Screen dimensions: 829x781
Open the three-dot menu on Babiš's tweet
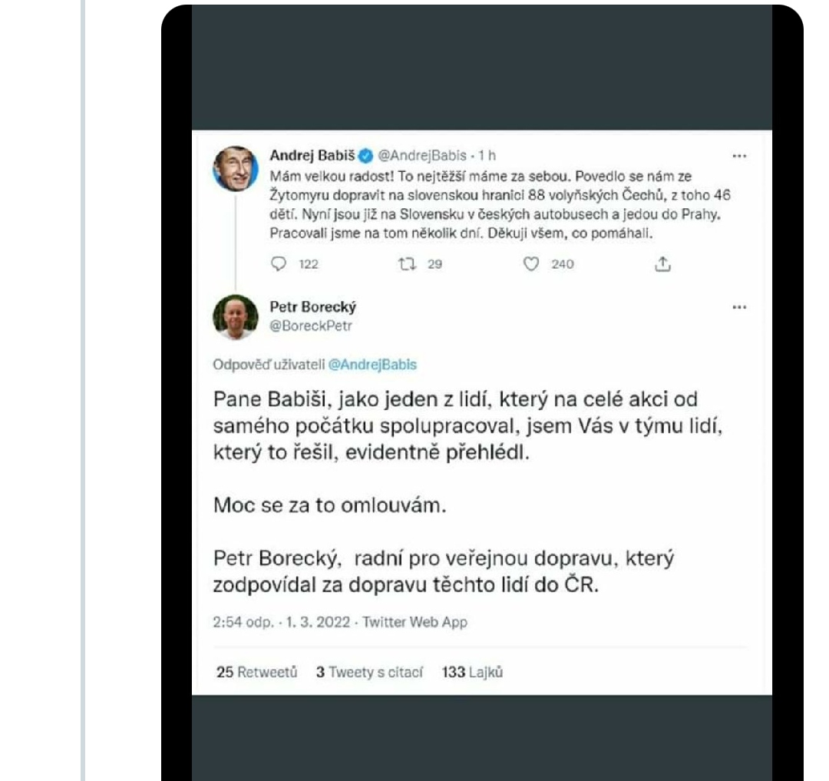click(x=739, y=155)
